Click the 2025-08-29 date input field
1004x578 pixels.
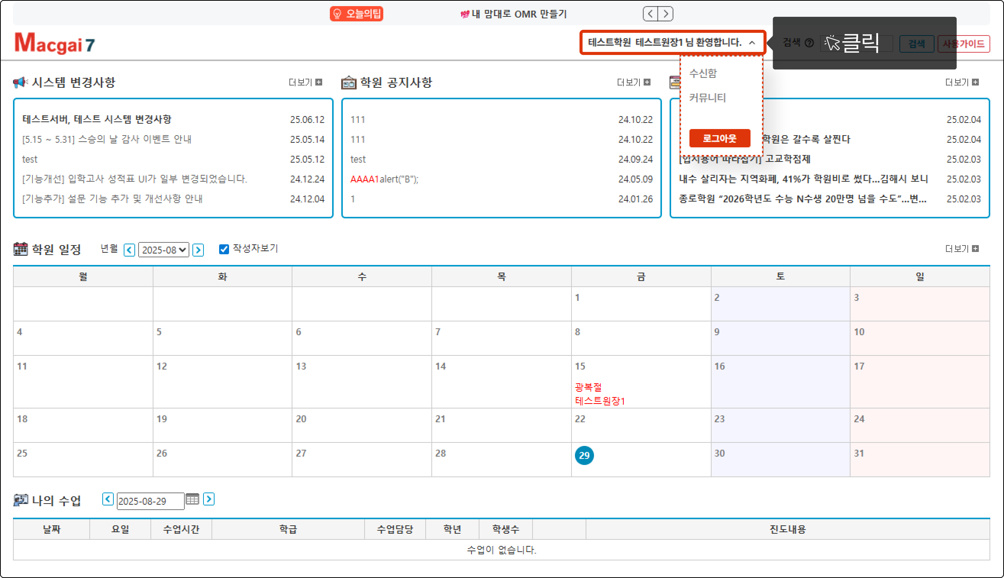[x=150, y=501]
